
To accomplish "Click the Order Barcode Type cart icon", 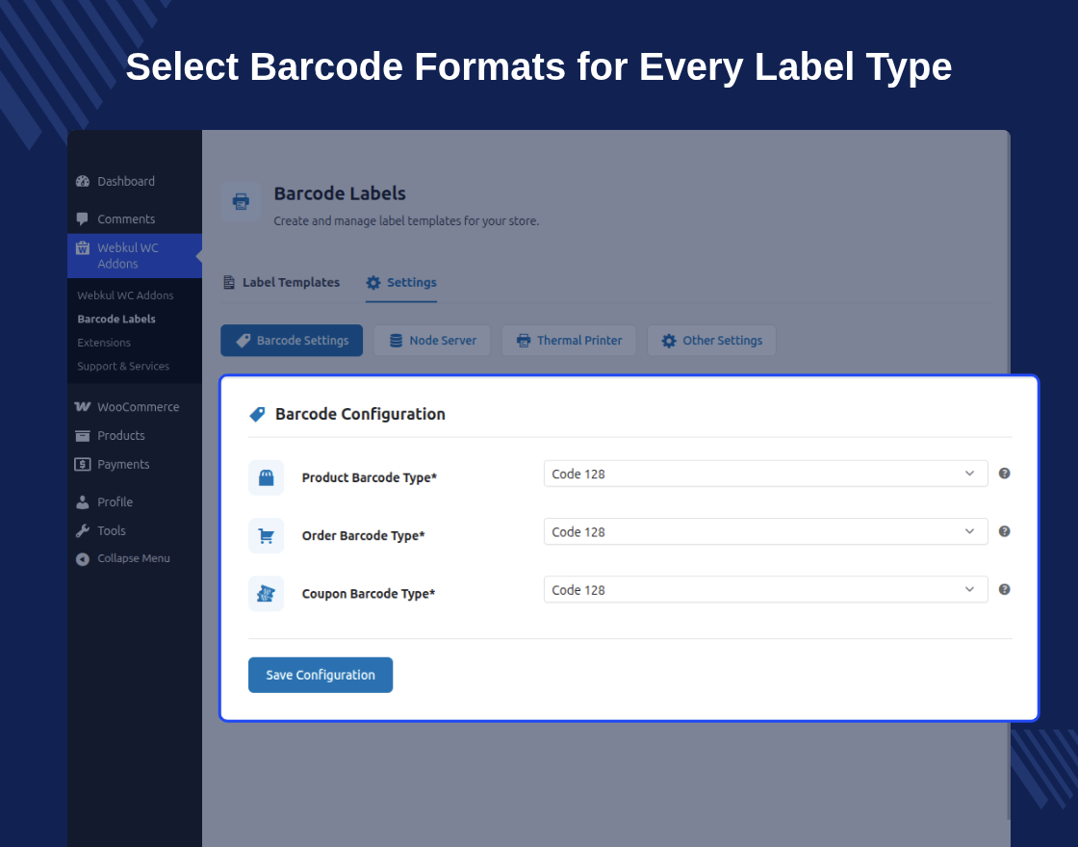I will click(x=266, y=535).
